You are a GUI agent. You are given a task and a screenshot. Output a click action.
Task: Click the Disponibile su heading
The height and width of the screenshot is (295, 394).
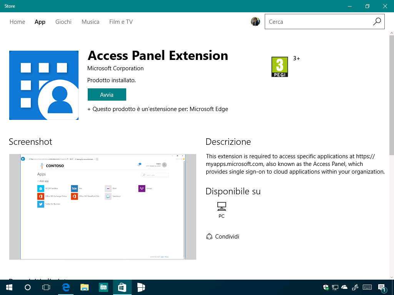(233, 191)
